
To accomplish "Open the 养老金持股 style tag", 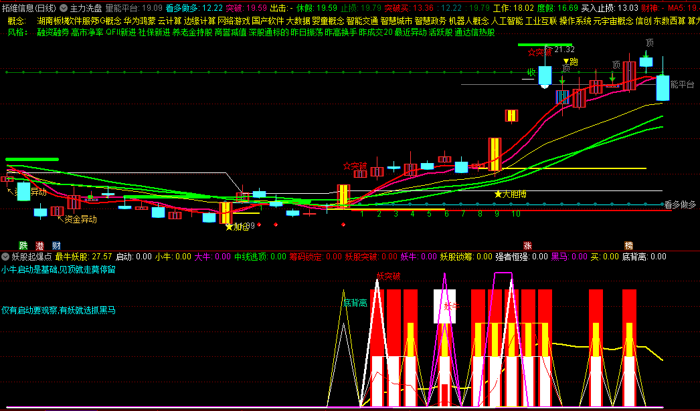I will point(193,33).
